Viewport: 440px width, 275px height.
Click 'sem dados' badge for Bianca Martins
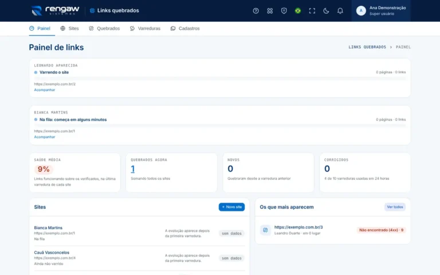(x=231, y=234)
